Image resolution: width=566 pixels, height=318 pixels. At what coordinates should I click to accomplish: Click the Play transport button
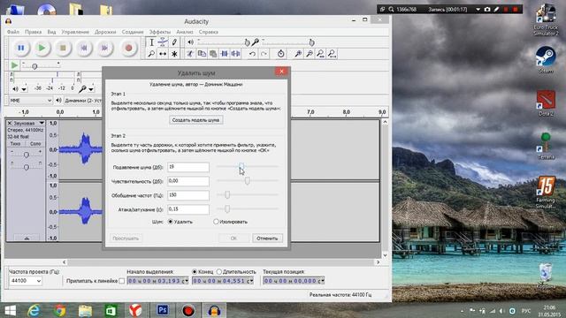pyautogui.click(x=42, y=48)
